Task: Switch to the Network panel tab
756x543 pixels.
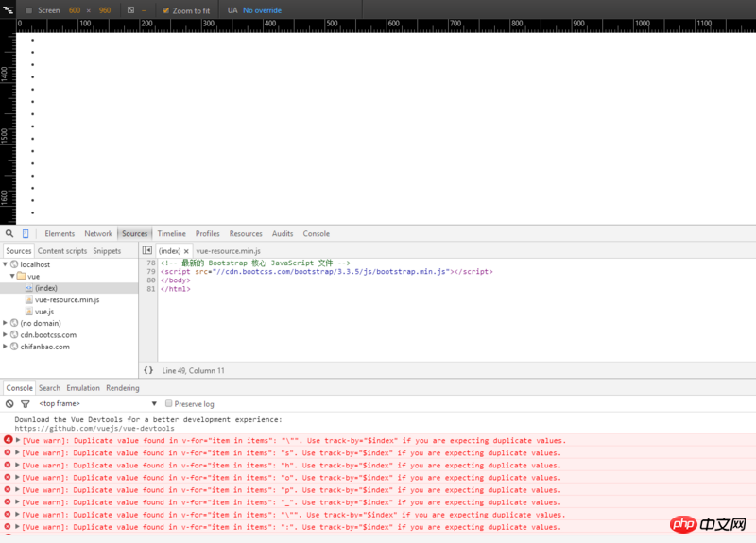Action: 98,233
